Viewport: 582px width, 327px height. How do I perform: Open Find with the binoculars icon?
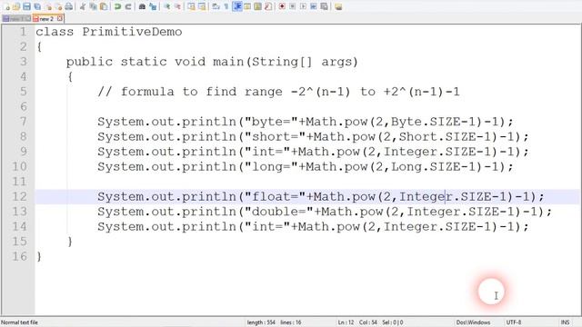[142, 6]
